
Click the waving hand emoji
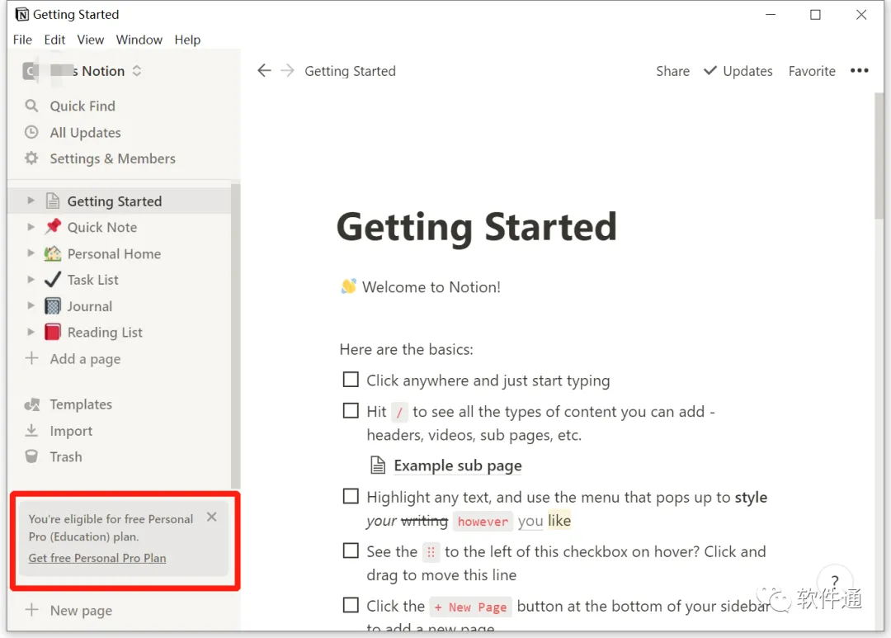point(348,286)
